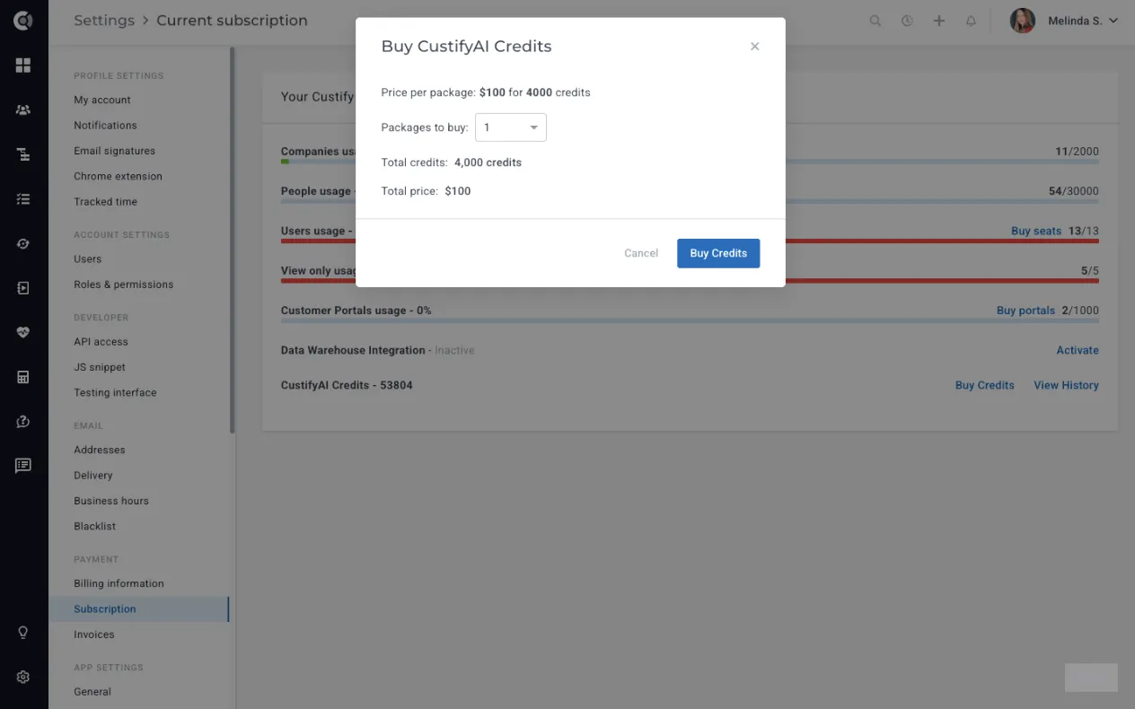The width and height of the screenshot is (1135, 709).
Task: Click the Users usage red progress bar
Action: coord(690,241)
